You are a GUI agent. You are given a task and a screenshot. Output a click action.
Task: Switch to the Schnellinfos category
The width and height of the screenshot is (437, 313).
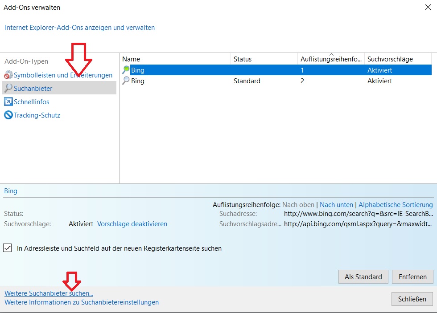(x=32, y=102)
